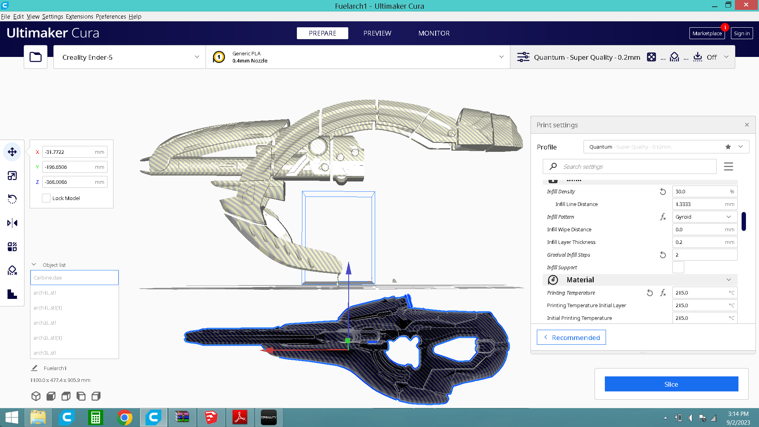Open the Help menu
Viewport: 759px width, 427px height.
pos(135,17)
